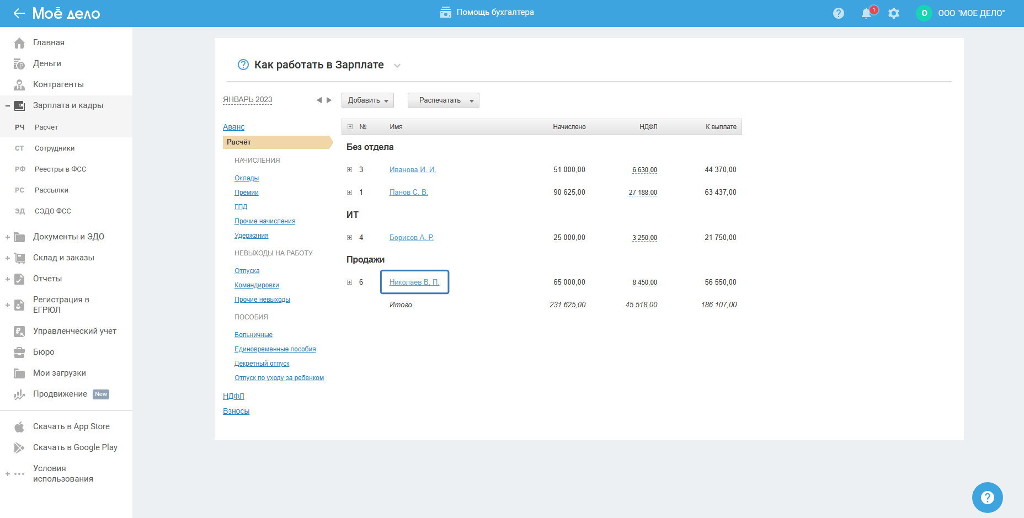
Task: Open the Распечатать dropdown
Action: pyautogui.click(x=443, y=100)
